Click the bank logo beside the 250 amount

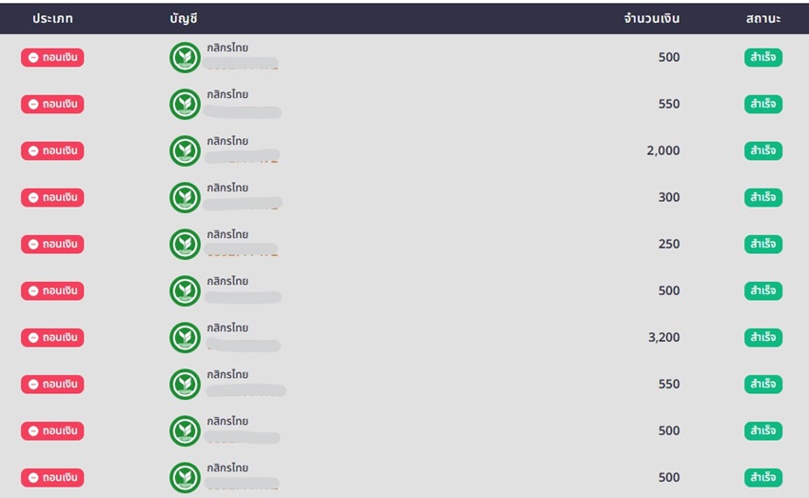185,245
